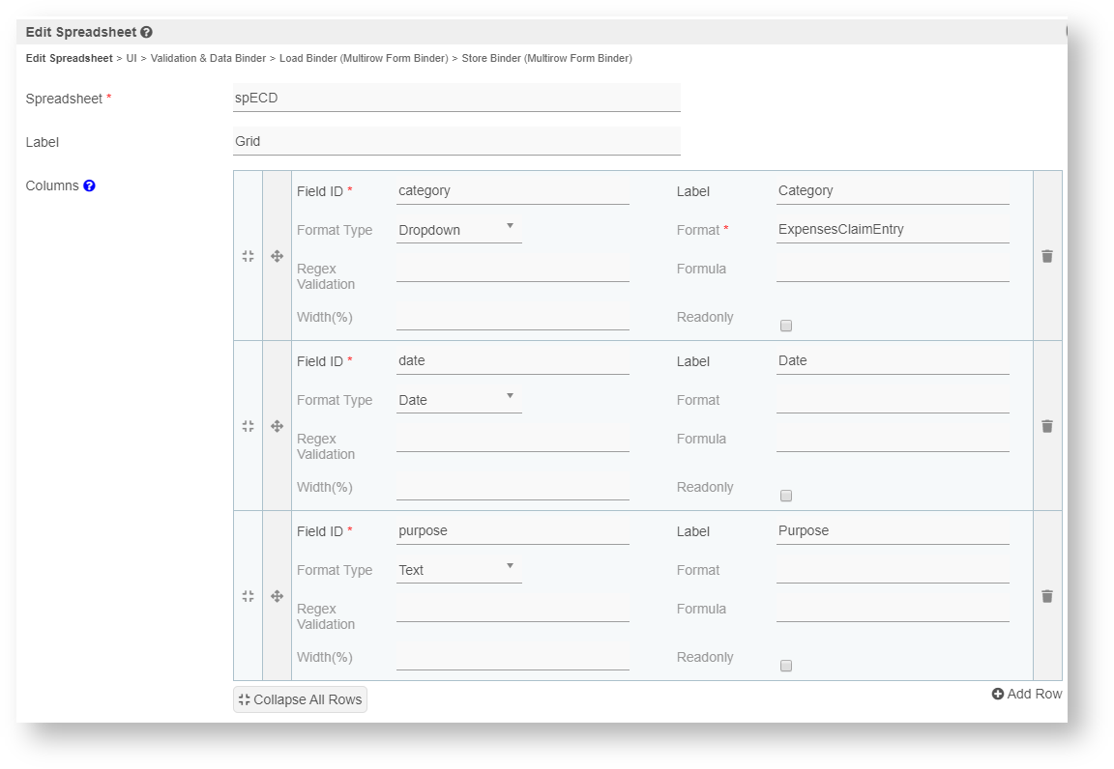Go to the Validation & Data Binder step

(208, 59)
